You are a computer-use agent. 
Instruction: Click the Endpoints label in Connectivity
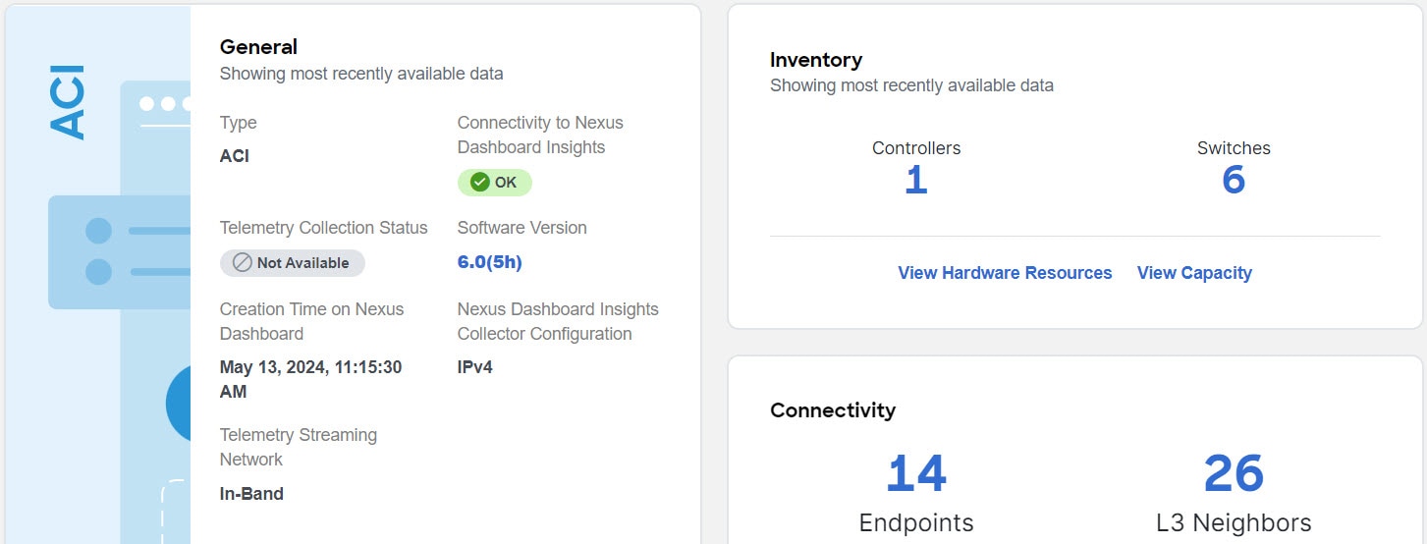tap(916, 522)
